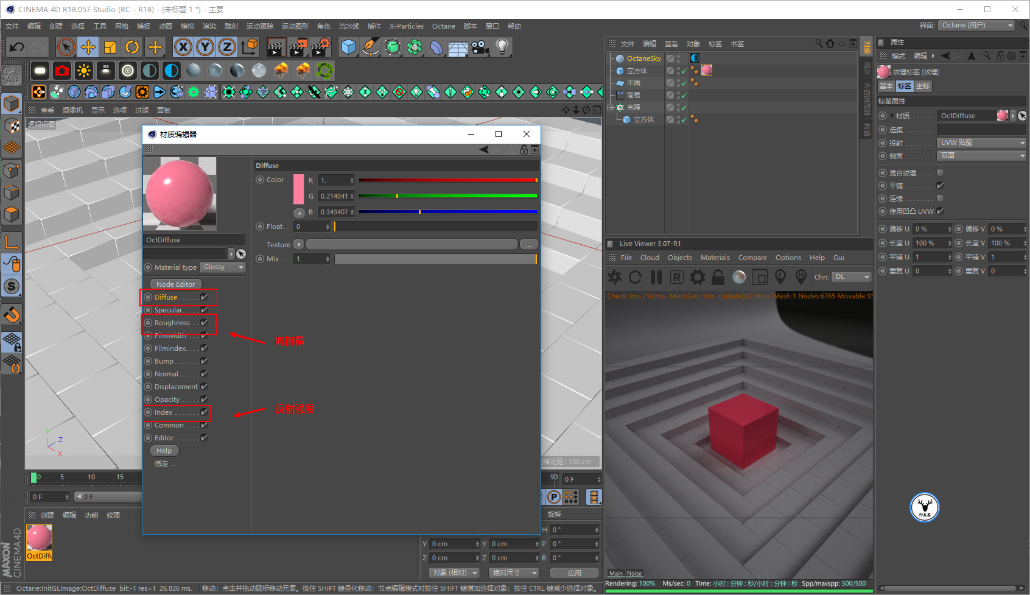This screenshot has width=1030, height=595.
Task: Select the Scale tool
Action: click(110, 47)
